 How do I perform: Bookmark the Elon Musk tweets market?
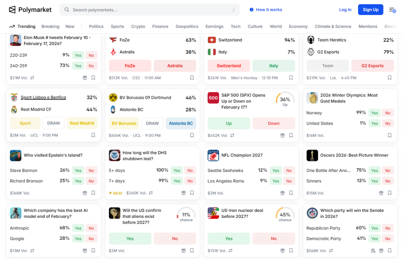pos(93,78)
